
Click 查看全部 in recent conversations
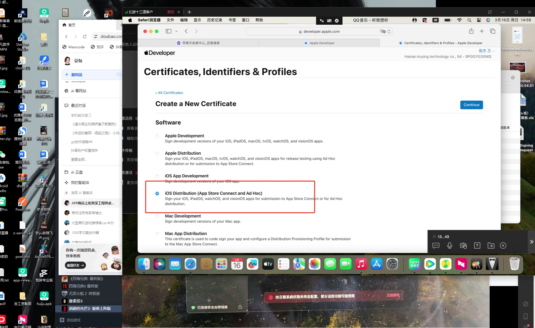[x=79, y=160]
